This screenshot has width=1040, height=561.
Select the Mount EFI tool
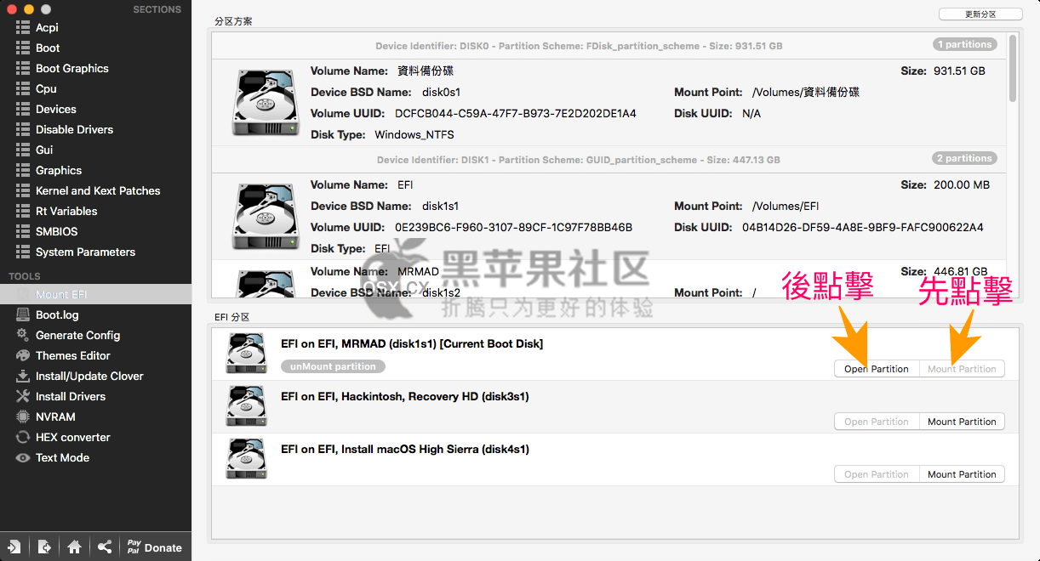pos(95,294)
